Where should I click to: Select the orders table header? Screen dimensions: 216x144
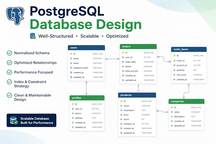pos(138,47)
